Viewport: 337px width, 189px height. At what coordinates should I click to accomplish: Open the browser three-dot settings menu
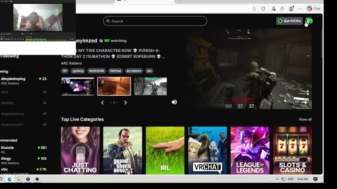(300, 9)
